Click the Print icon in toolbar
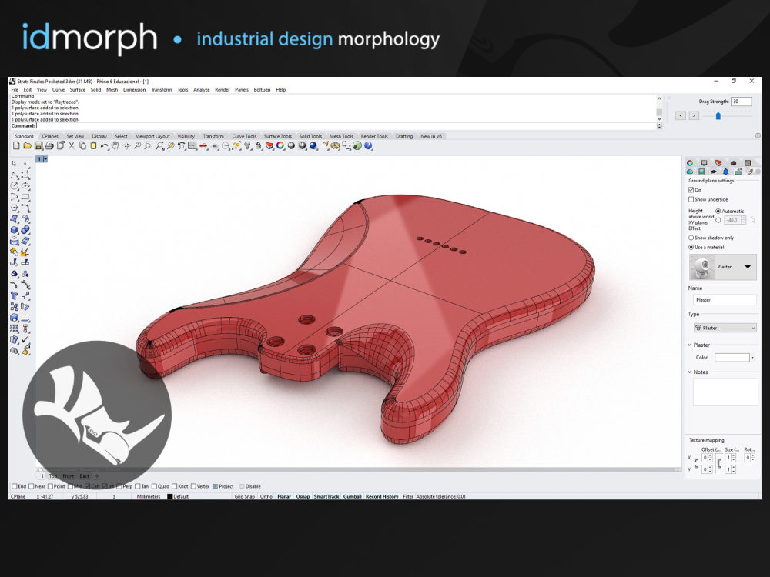 point(49,145)
